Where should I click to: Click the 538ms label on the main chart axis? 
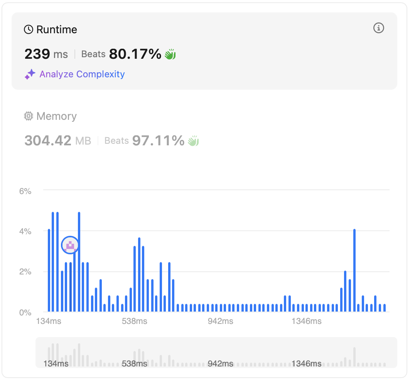pos(135,321)
